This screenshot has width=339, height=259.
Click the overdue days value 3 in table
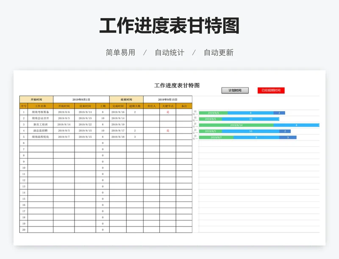coord(135,137)
